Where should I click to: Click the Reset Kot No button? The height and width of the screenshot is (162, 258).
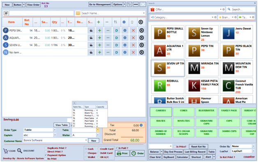198,146
